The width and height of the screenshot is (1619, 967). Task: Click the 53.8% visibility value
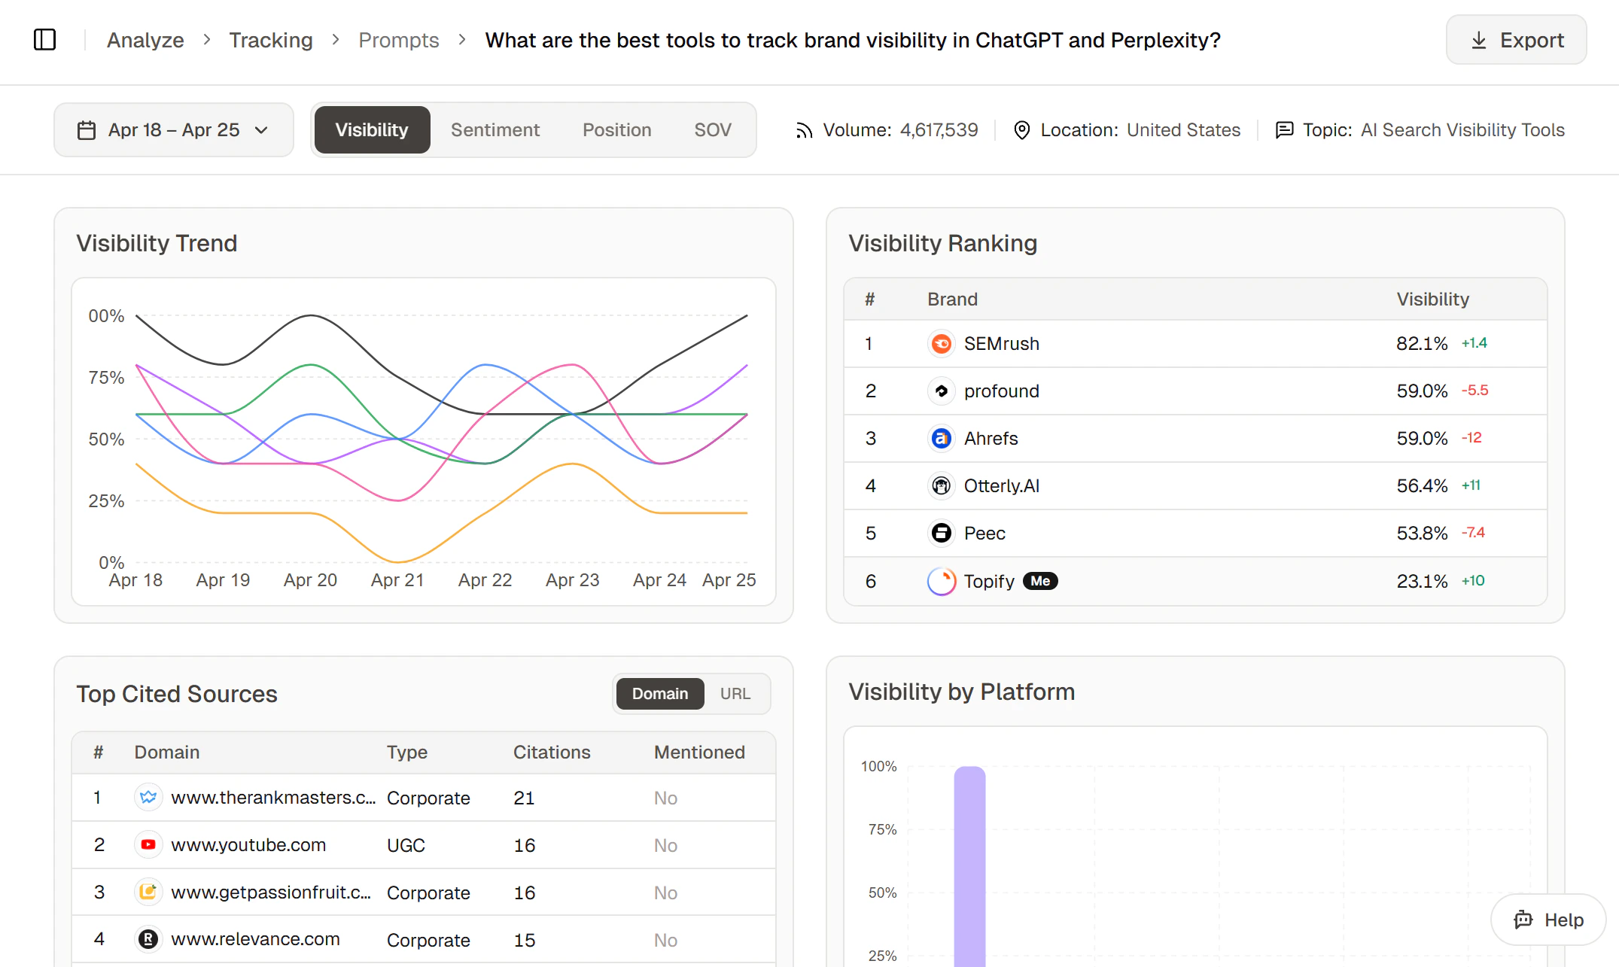click(1422, 534)
